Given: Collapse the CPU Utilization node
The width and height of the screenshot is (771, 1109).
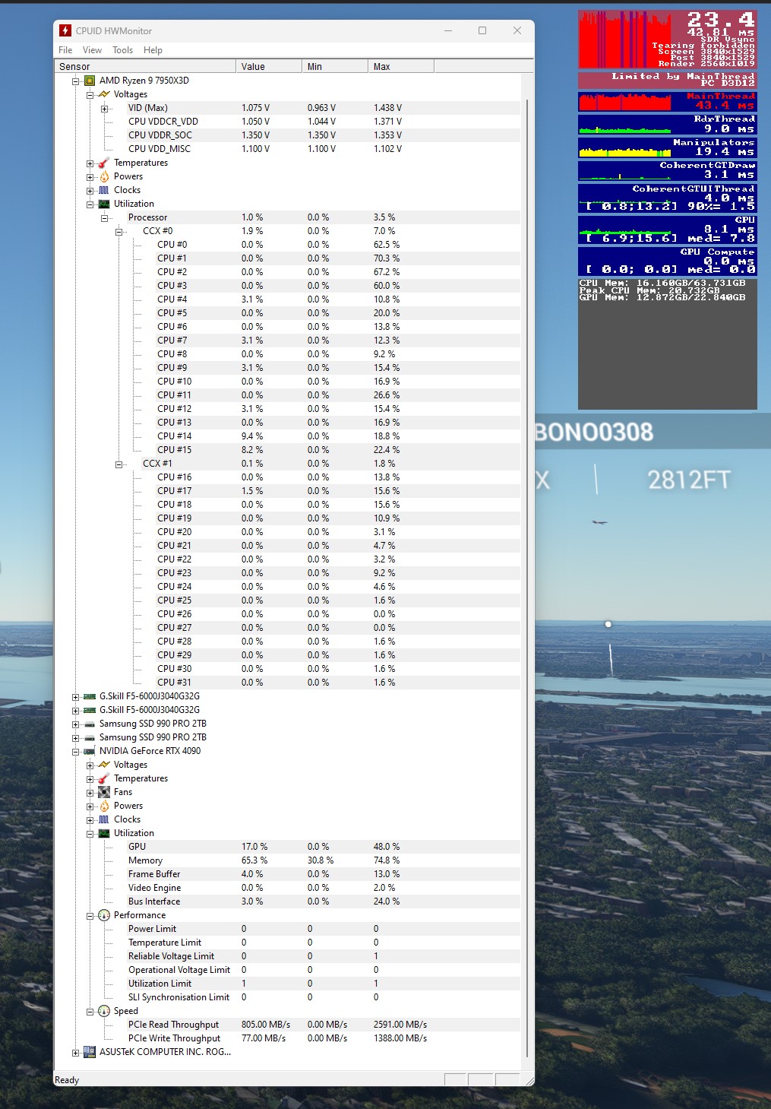Looking at the screenshot, I should [90, 204].
